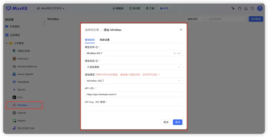The image size is (268, 137).
Task: Switch to the 基础信息 tab
Action: click(90, 40)
